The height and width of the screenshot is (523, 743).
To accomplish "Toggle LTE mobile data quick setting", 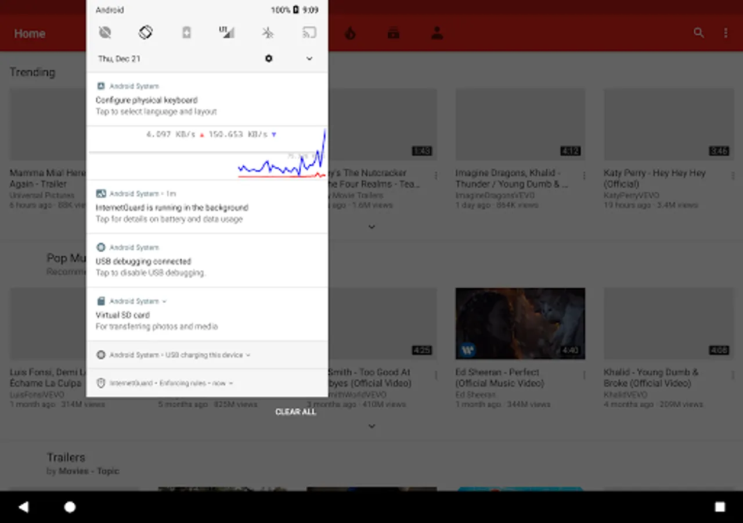I will click(227, 33).
